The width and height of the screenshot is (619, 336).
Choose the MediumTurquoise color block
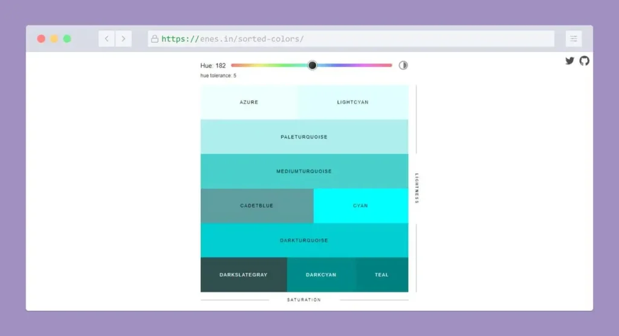304,171
